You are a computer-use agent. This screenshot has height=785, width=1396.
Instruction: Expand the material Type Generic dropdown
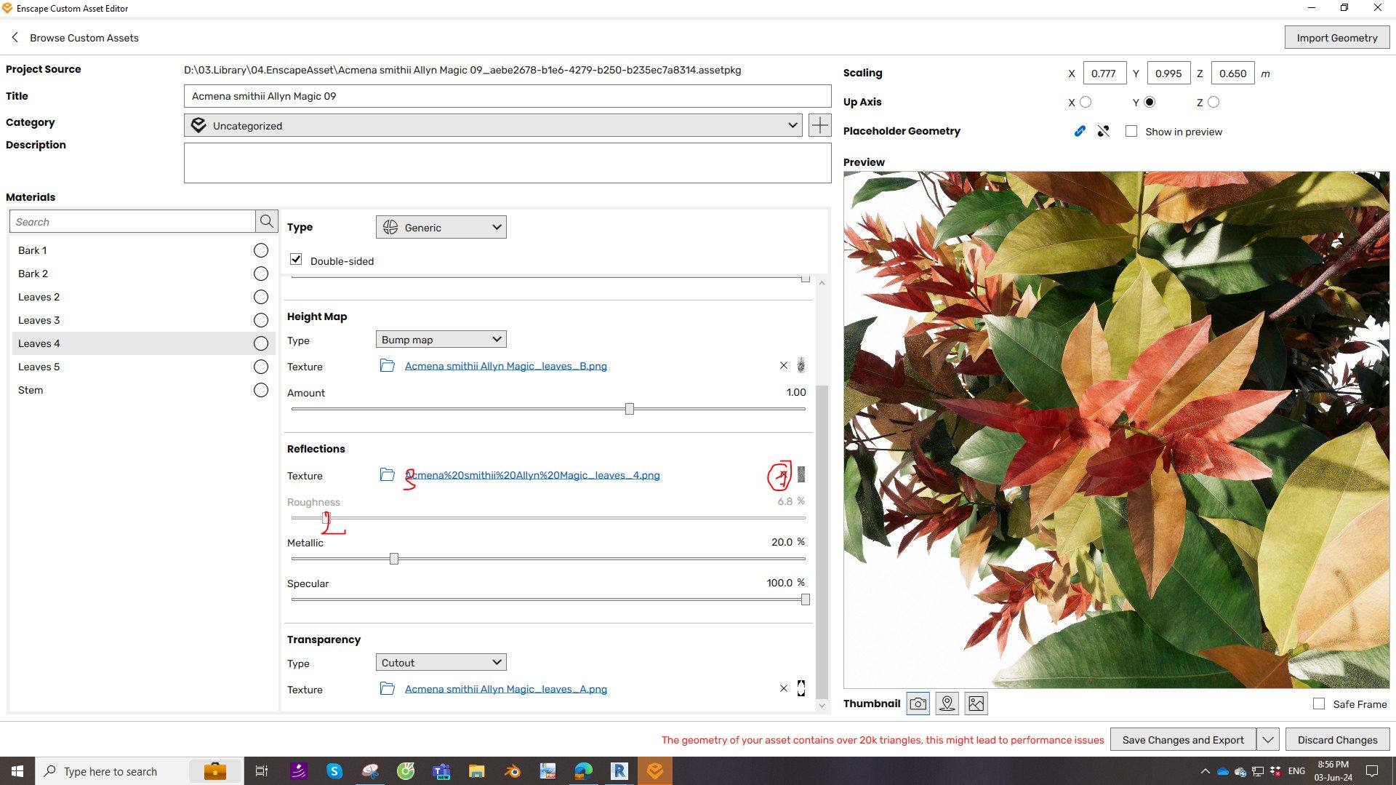(441, 227)
